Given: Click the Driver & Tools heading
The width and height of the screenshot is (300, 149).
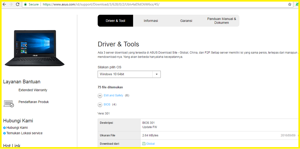Looking at the screenshot, I should [x=118, y=44].
